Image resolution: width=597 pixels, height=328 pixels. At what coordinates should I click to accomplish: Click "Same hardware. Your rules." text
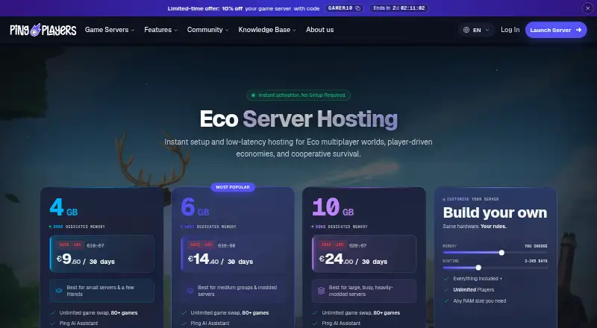pos(475,227)
